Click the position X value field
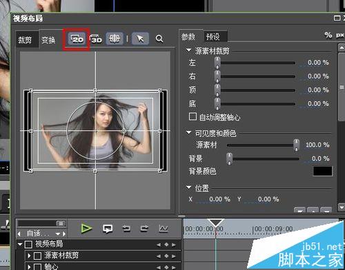The height and width of the screenshot is (270, 345). tap(219, 199)
